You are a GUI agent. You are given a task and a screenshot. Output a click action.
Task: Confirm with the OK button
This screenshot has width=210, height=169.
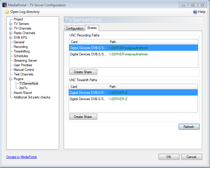click(x=169, y=157)
